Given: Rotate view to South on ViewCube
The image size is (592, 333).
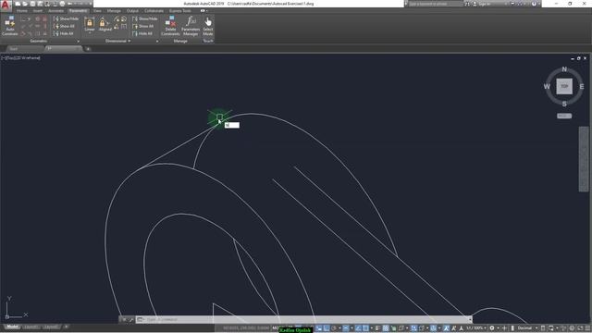Looking at the screenshot, I should point(564,104).
